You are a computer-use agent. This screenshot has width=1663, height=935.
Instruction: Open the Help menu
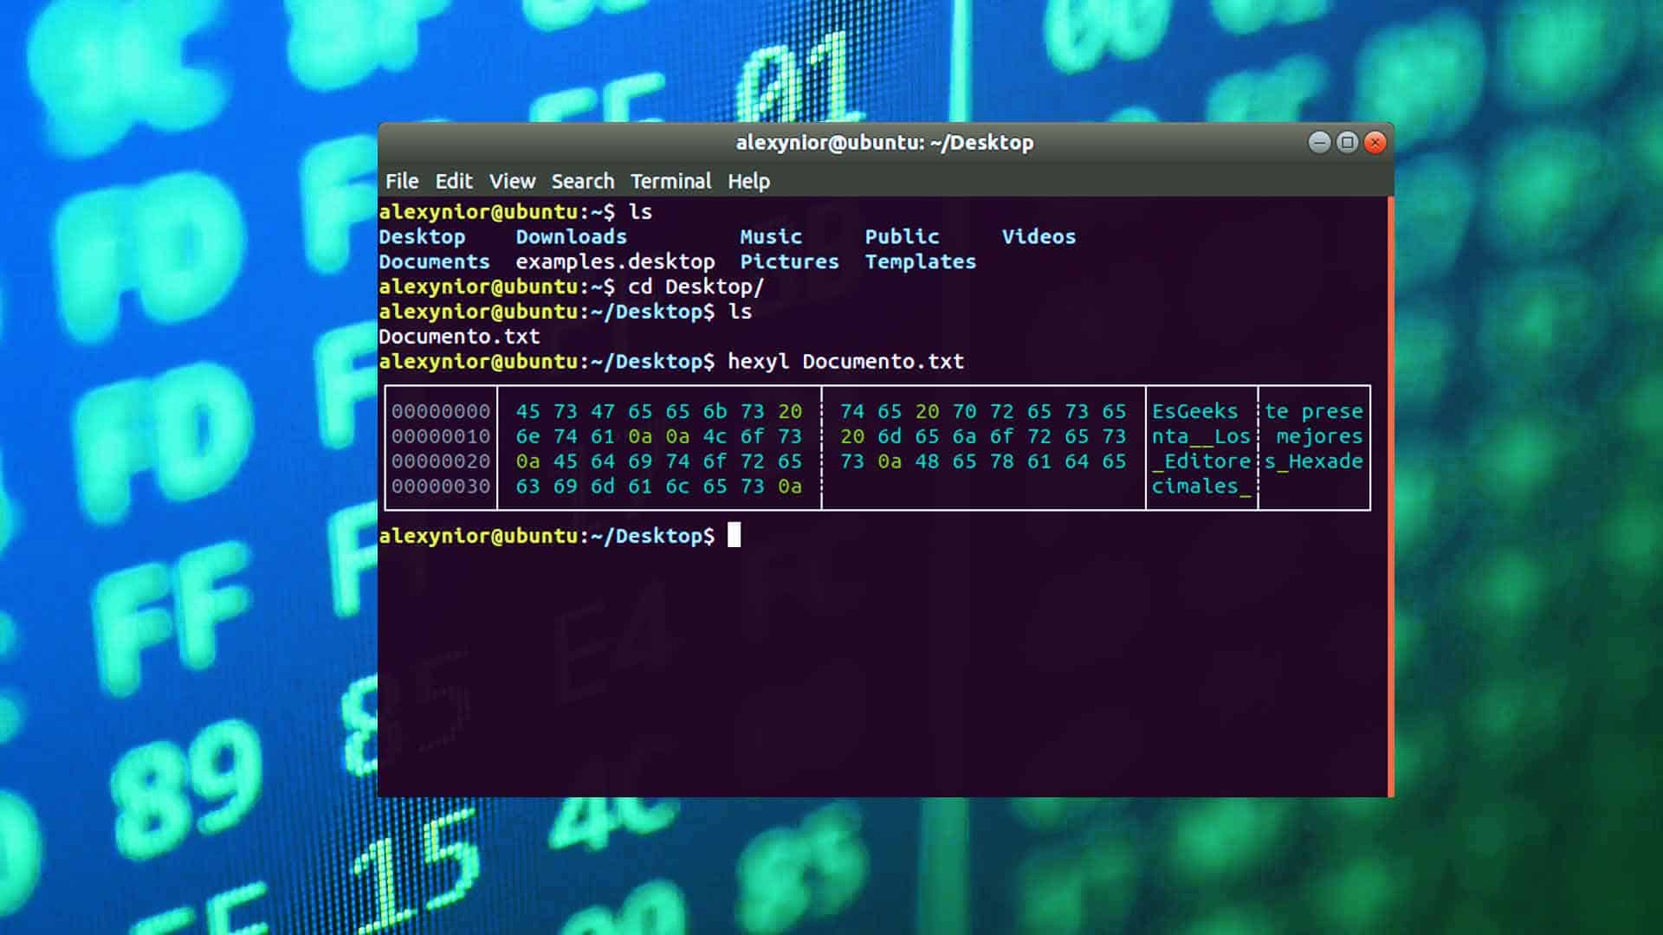748,181
